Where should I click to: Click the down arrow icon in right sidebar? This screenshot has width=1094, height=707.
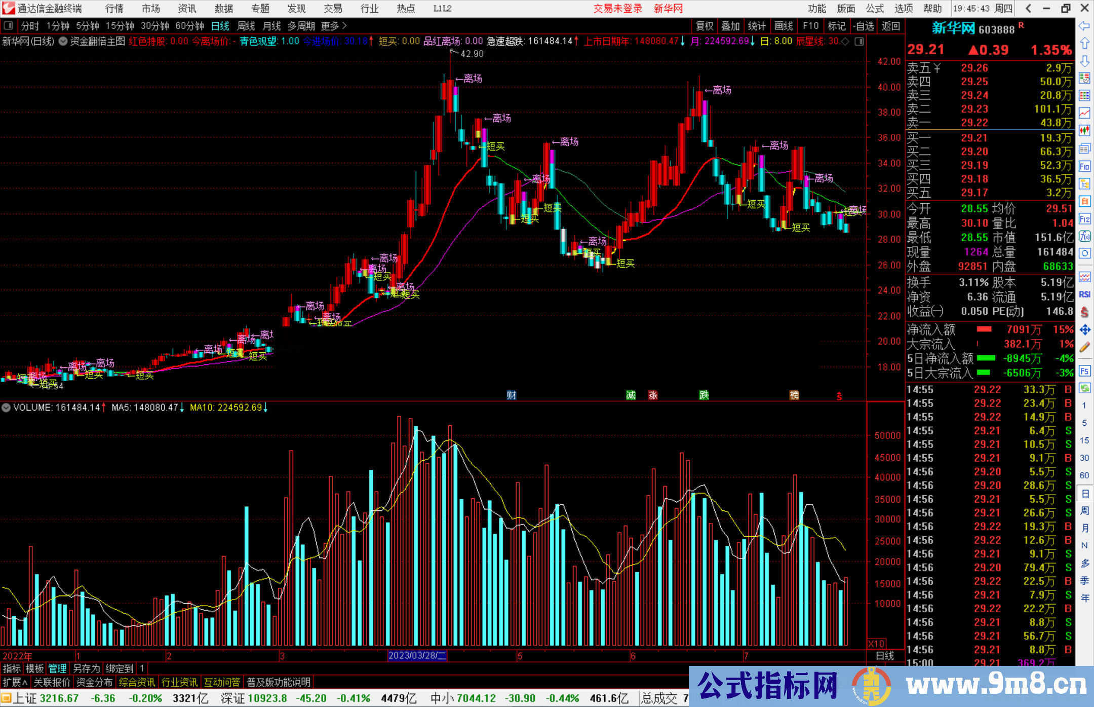tap(1084, 61)
